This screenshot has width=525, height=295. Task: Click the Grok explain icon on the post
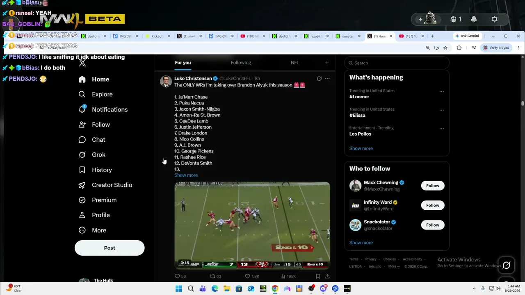pyautogui.click(x=319, y=78)
